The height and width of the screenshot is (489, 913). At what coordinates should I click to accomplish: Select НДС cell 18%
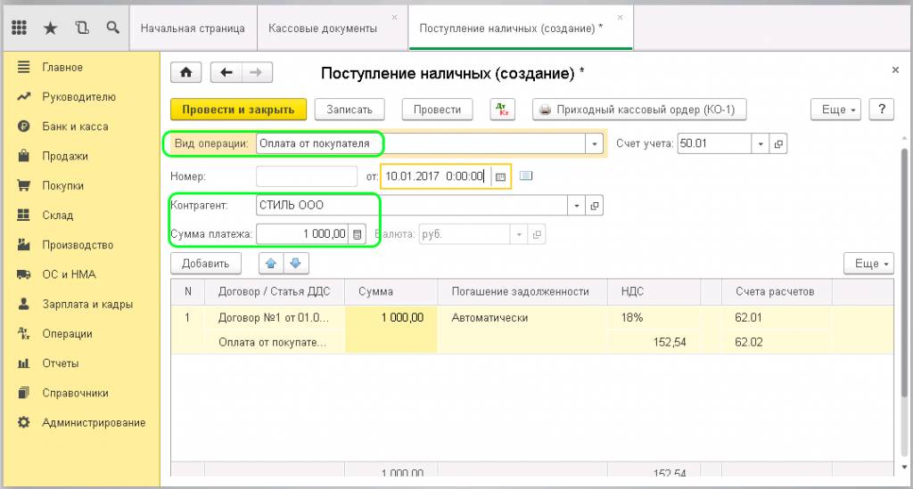[654, 317]
